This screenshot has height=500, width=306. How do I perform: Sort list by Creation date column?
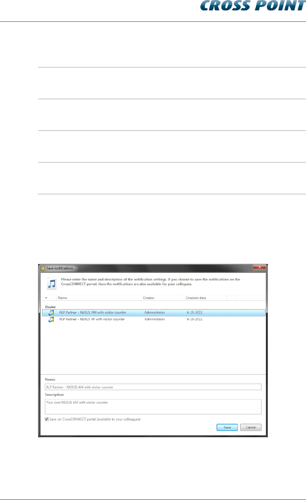(205, 298)
